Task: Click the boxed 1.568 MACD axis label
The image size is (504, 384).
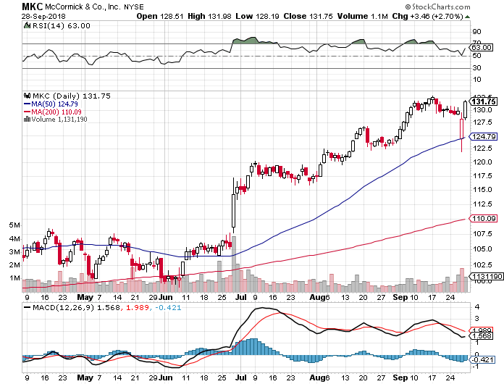Action: pos(482,336)
